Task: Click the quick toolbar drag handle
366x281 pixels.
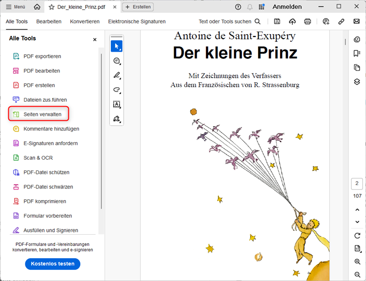Action: click(117, 37)
